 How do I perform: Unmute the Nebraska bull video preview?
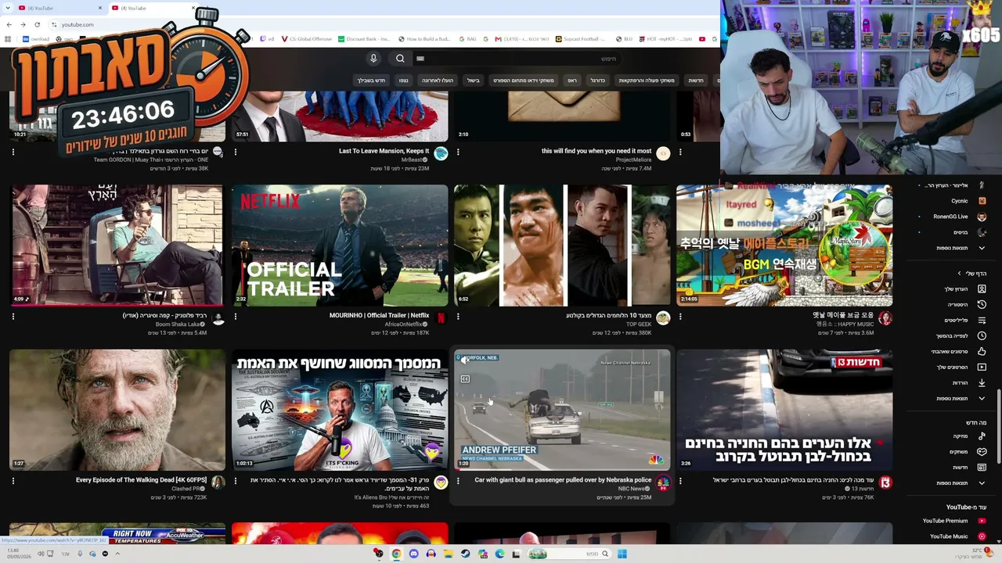click(465, 360)
